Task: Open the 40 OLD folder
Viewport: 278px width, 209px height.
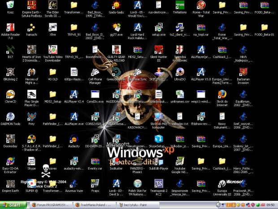Action: click(x=52, y=72)
